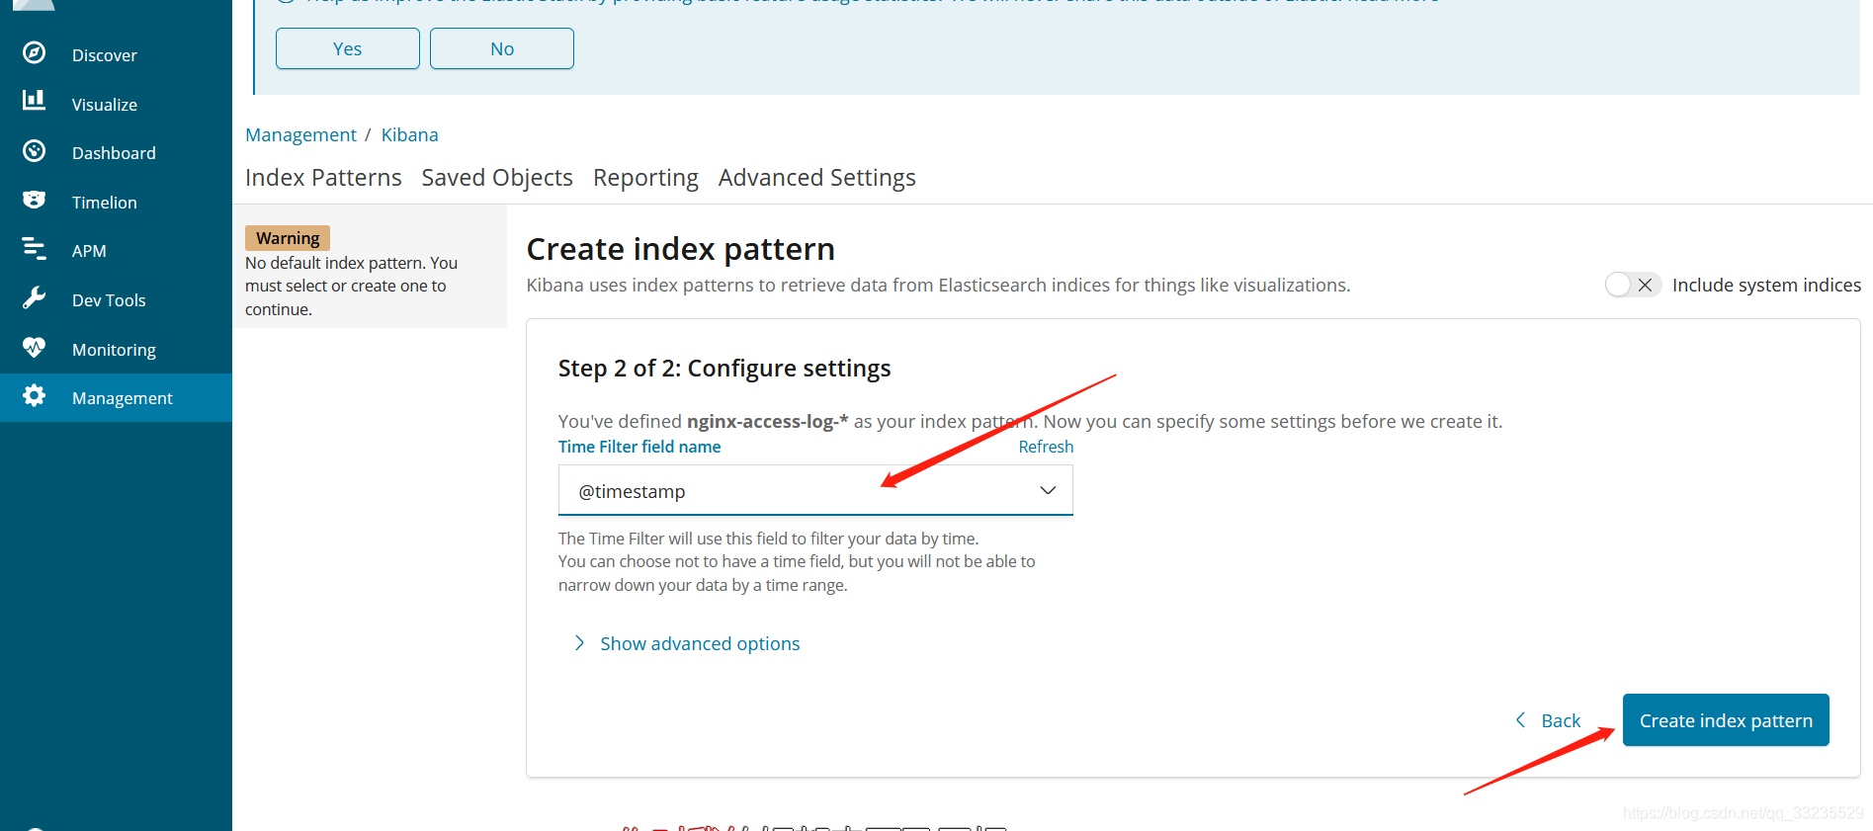The image size is (1873, 831).
Task: Click nginx-access-log-* pattern name text
Action: [x=767, y=421]
